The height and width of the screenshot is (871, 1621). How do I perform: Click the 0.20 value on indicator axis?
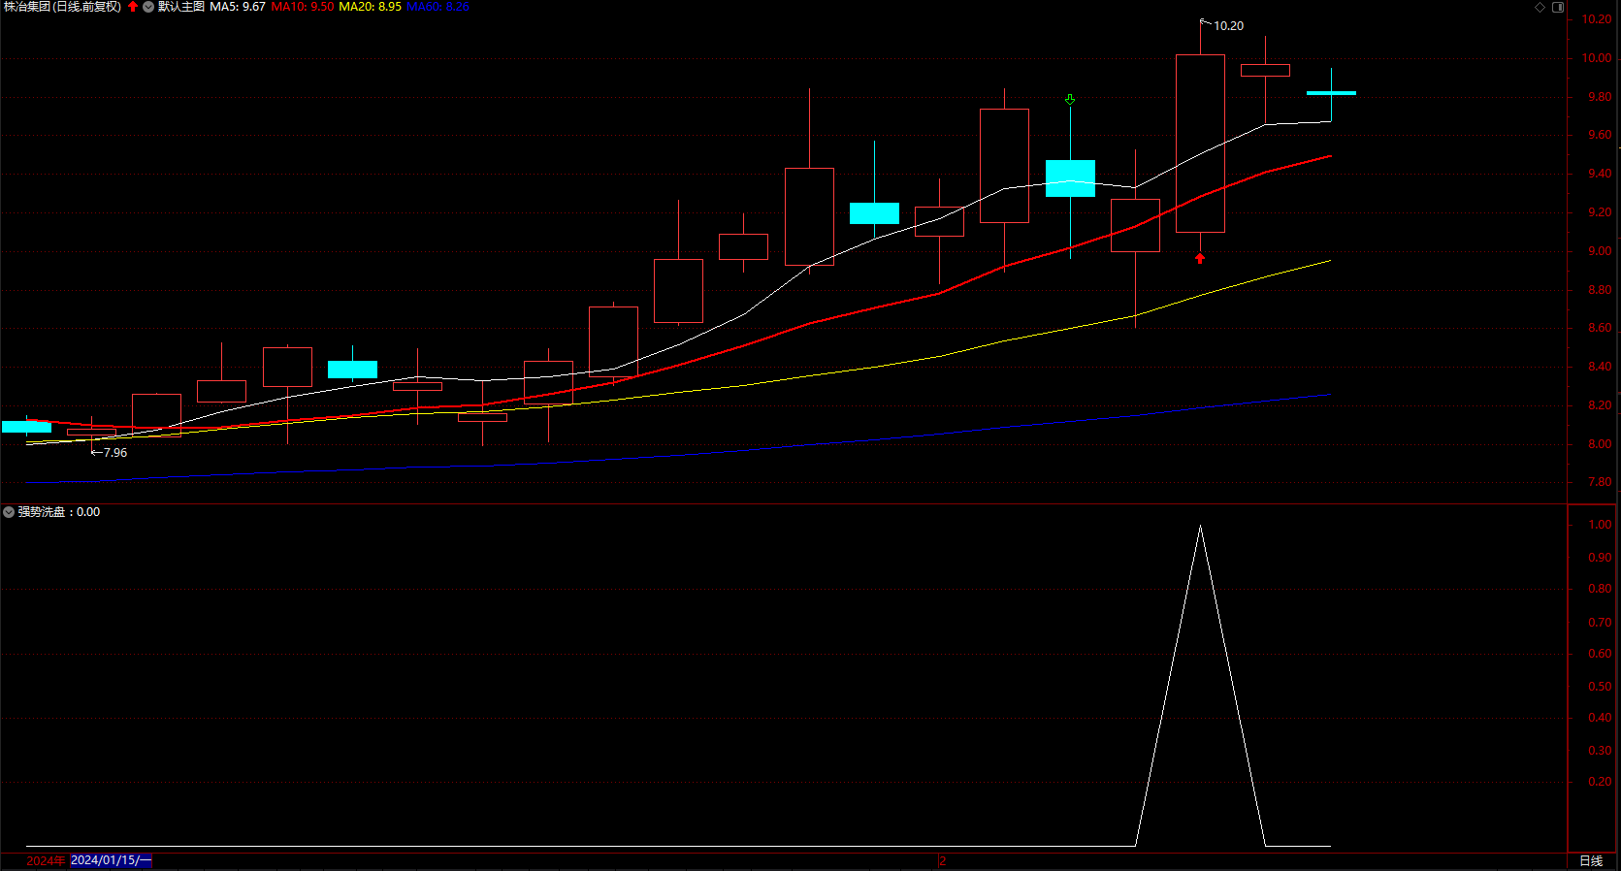tap(1600, 782)
